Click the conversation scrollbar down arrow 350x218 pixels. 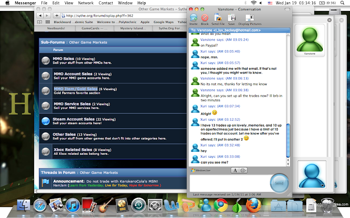288,164
